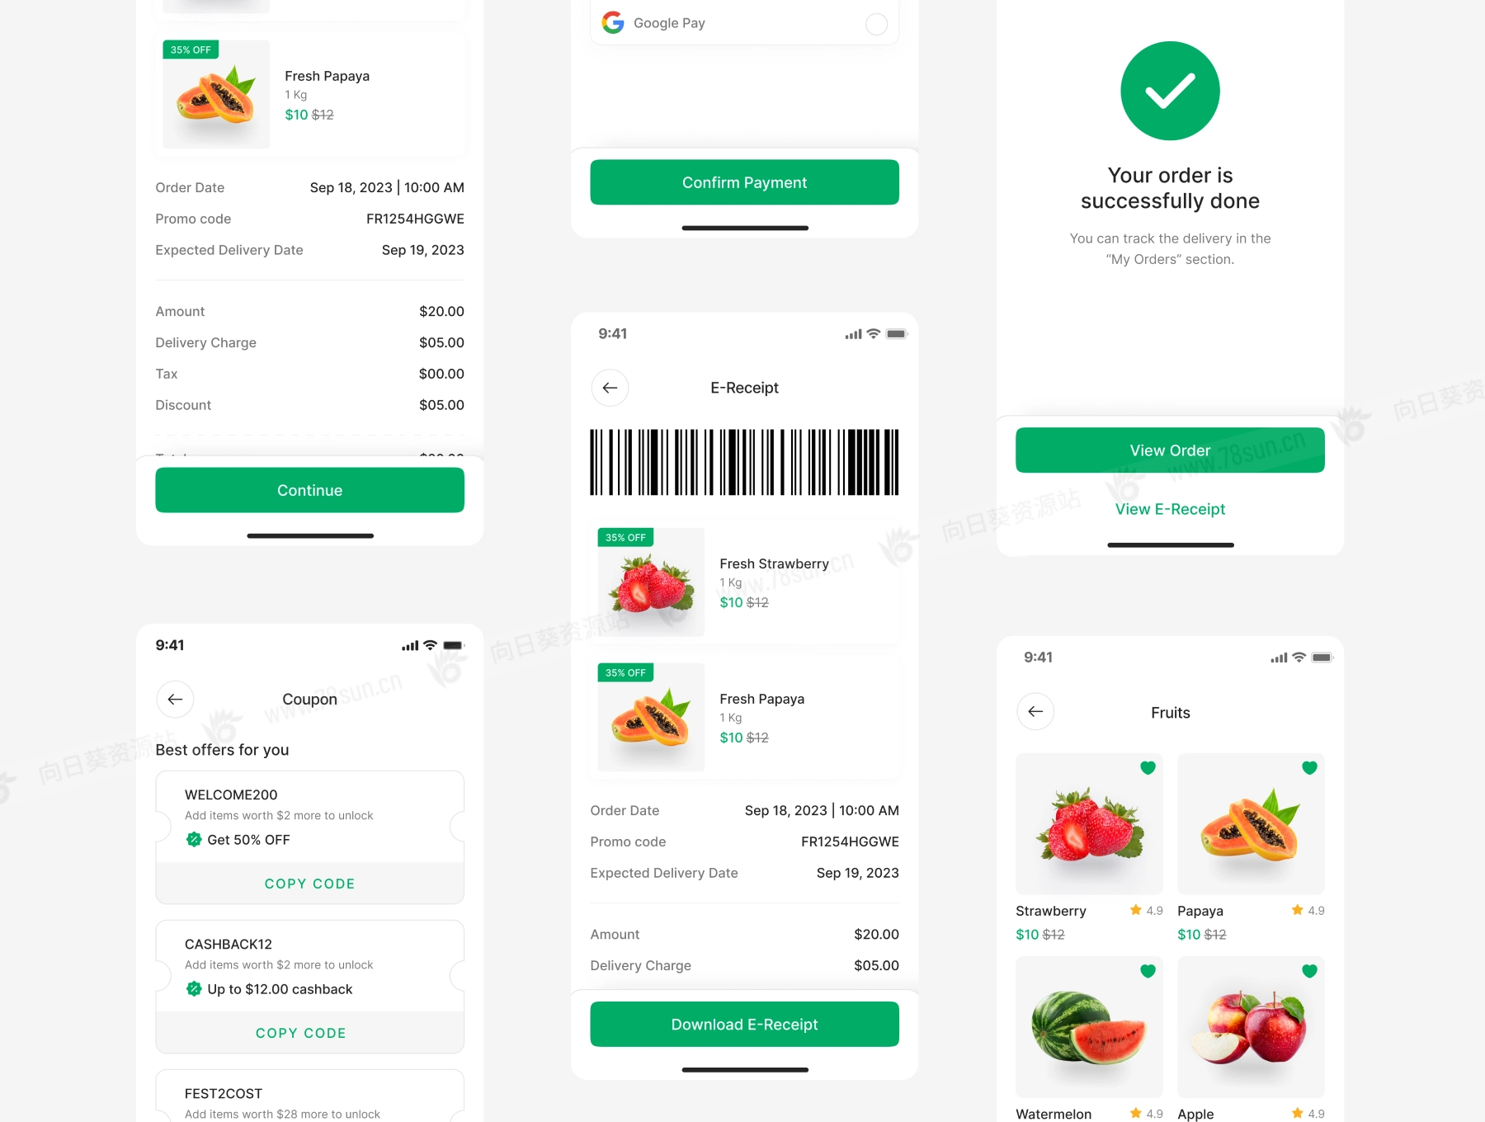
Task: Click the Download E-Receipt button
Action: coord(744,1025)
